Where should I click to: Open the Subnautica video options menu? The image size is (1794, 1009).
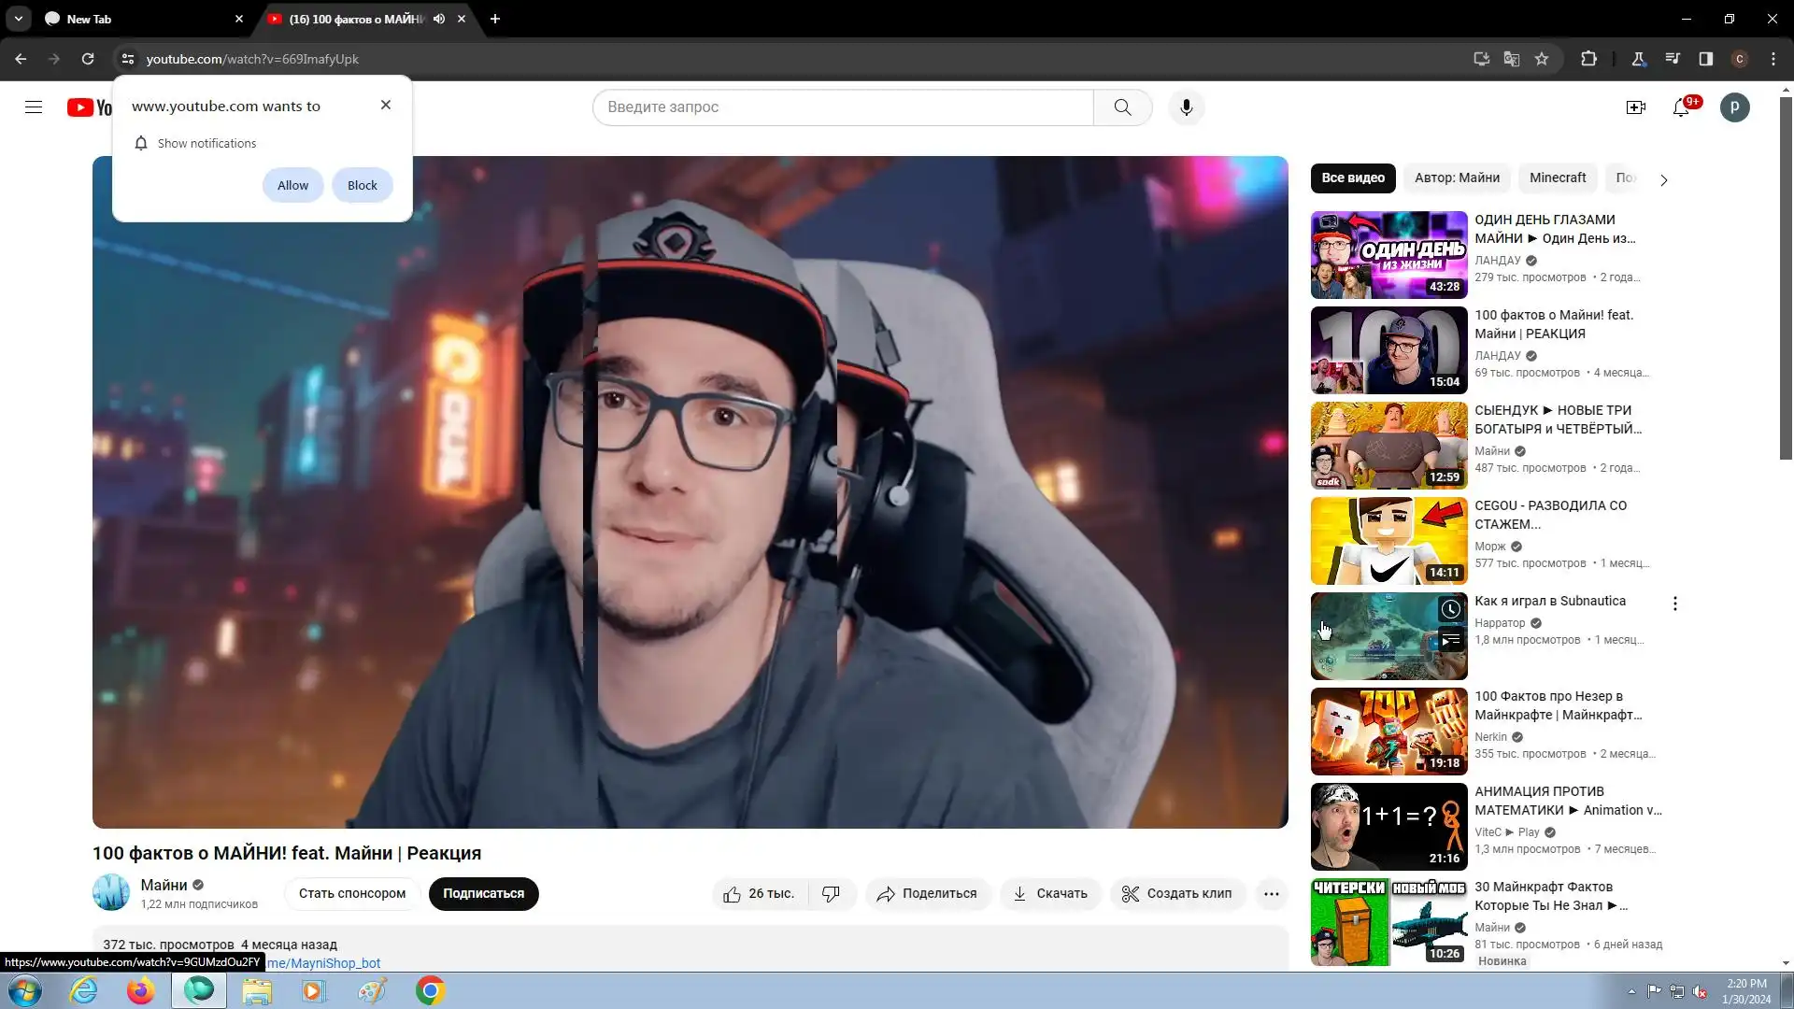[1674, 604]
